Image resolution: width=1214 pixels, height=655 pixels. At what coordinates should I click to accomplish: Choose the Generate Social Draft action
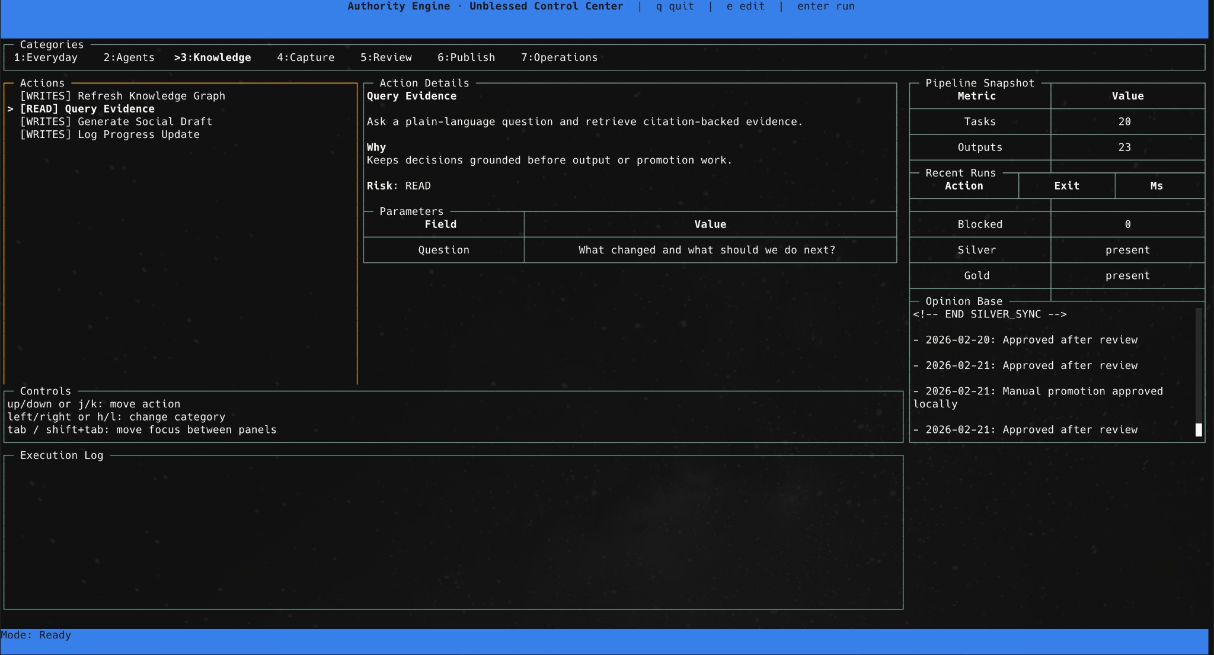116,121
